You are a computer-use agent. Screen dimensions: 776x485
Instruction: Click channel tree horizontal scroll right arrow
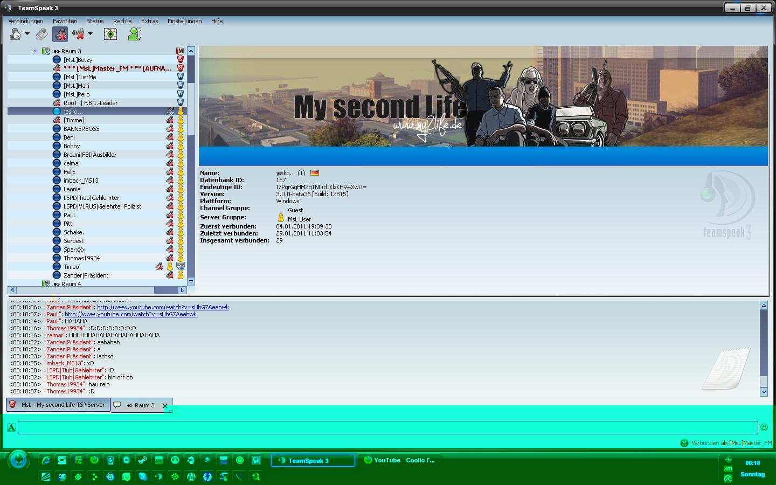(182, 290)
